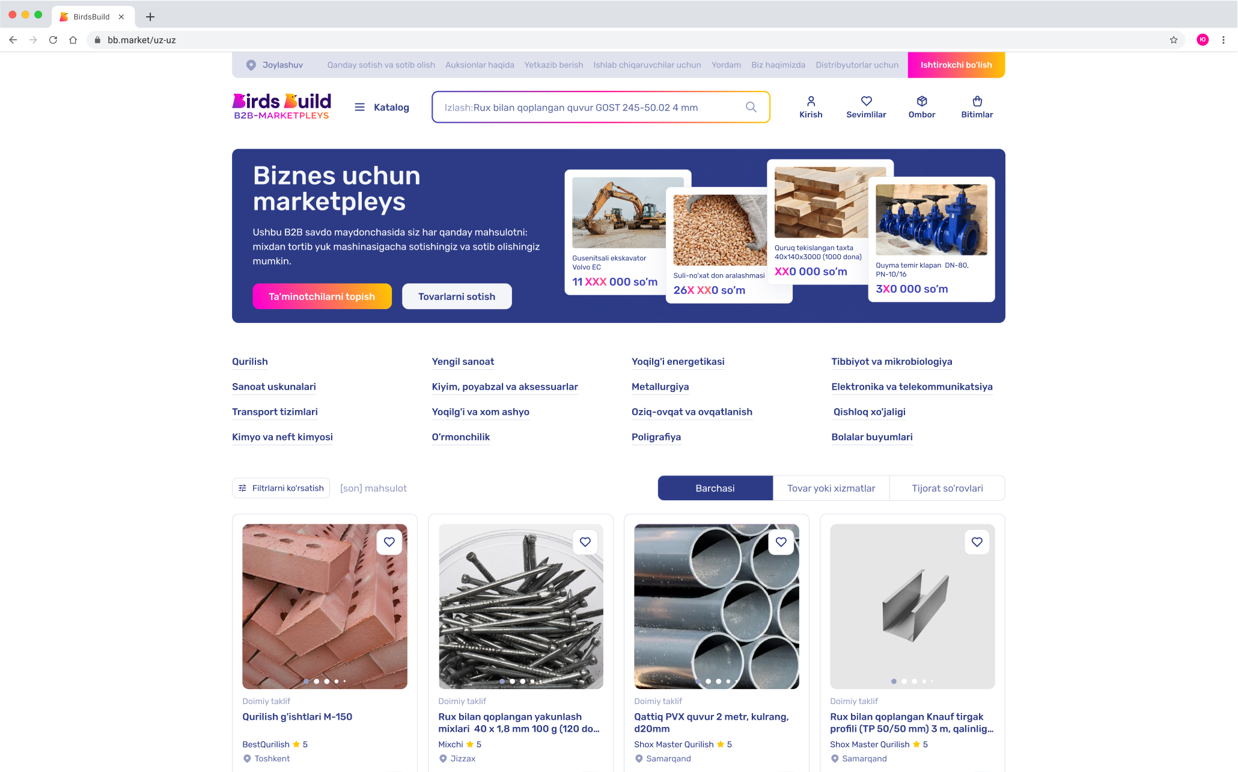Open Sevimlilar heart icon in header
1238x772 pixels.
click(x=866, y=101)
